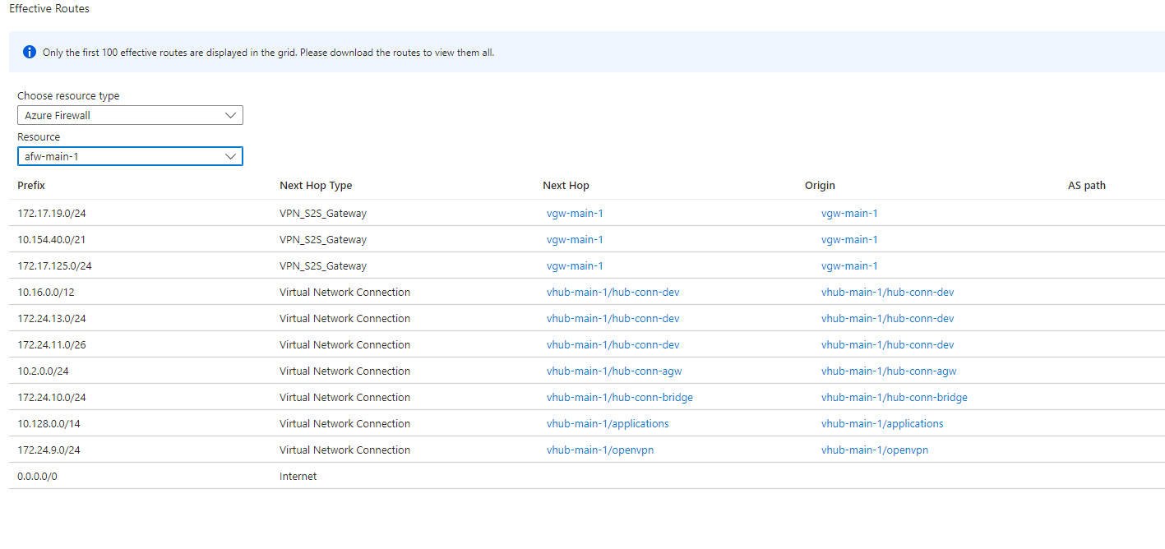Open vhub-main-1/hub-conn-dev next hop for 10.16.0.0/12
Viewport: 1165px width, 549px height.
point(613,292)
